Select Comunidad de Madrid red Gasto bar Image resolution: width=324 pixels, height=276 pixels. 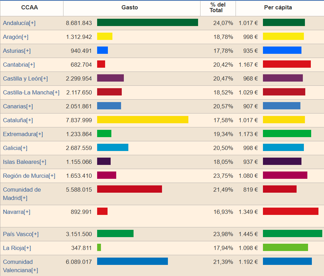pos(129,189)
